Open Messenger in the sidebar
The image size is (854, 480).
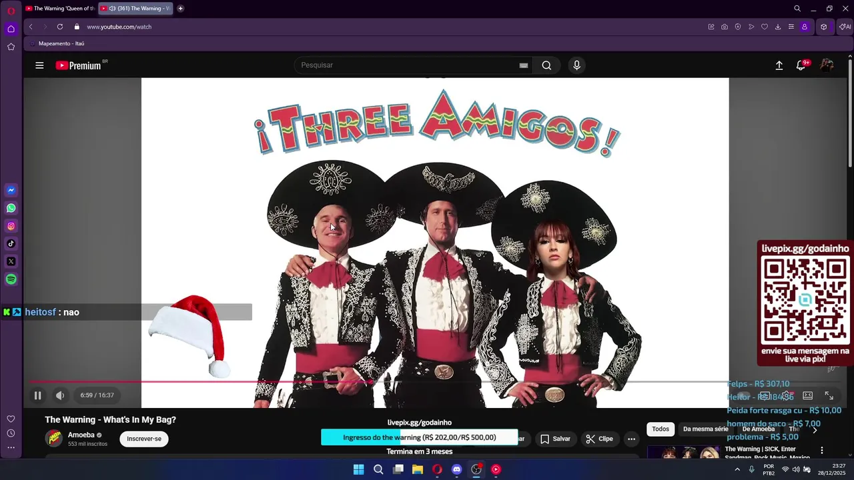click(11, 190)
